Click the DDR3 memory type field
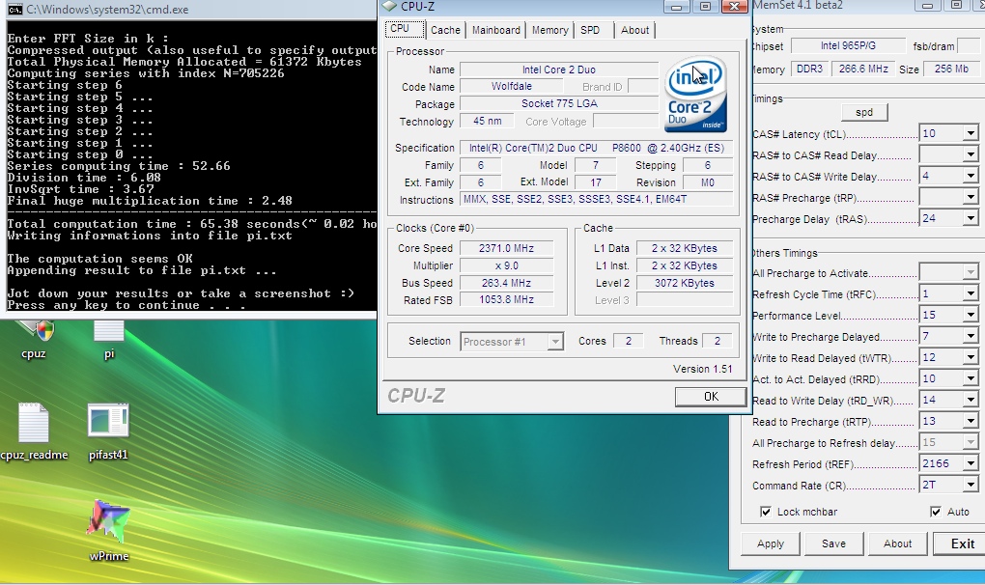The image size is (985, 585). point(809,70)
